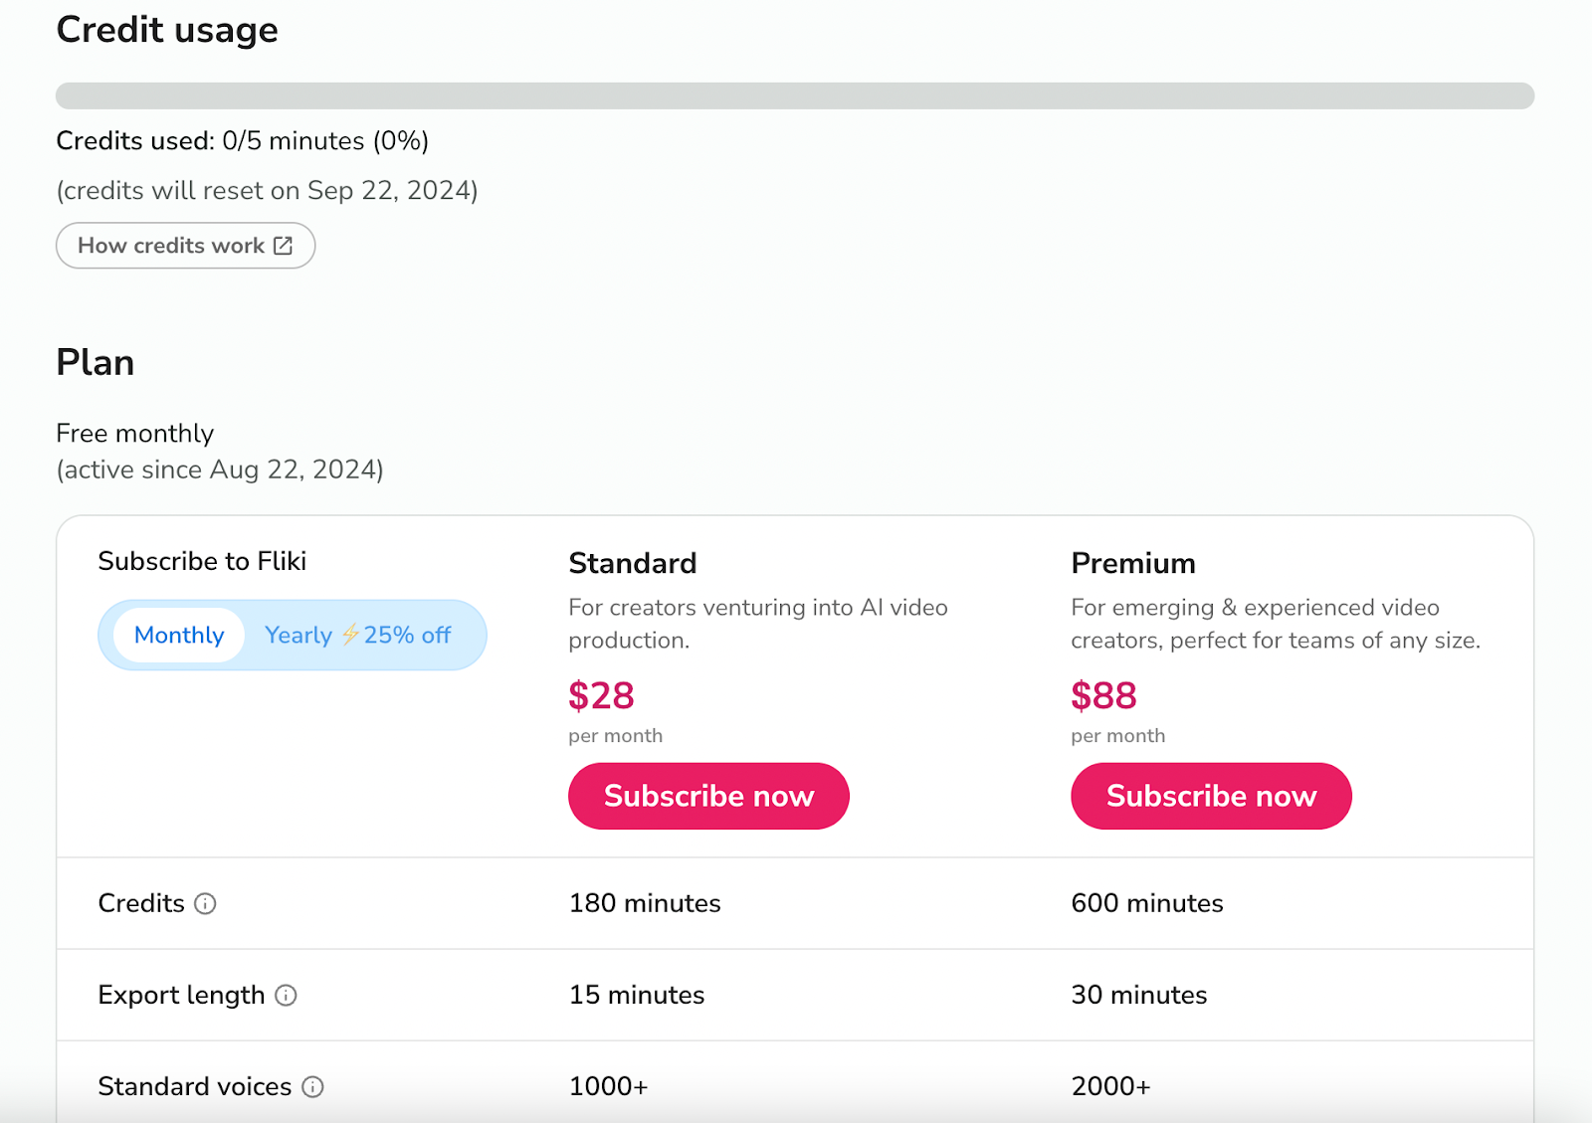Click the $28 Standard price
The width and height of the screenshot is (1592, 1123).
tap(601, 696)
